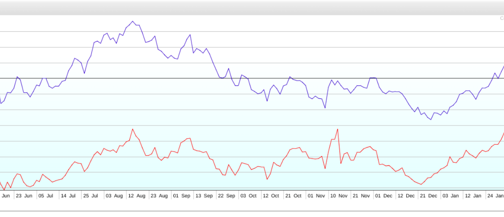Click the 12 Aug date label
Image resolution: width=504 pixels, height=217 pixels.
click(x=136, y=196)
